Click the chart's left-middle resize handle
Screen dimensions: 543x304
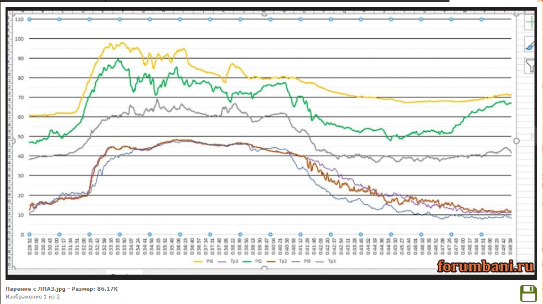[x=13, y=141]
